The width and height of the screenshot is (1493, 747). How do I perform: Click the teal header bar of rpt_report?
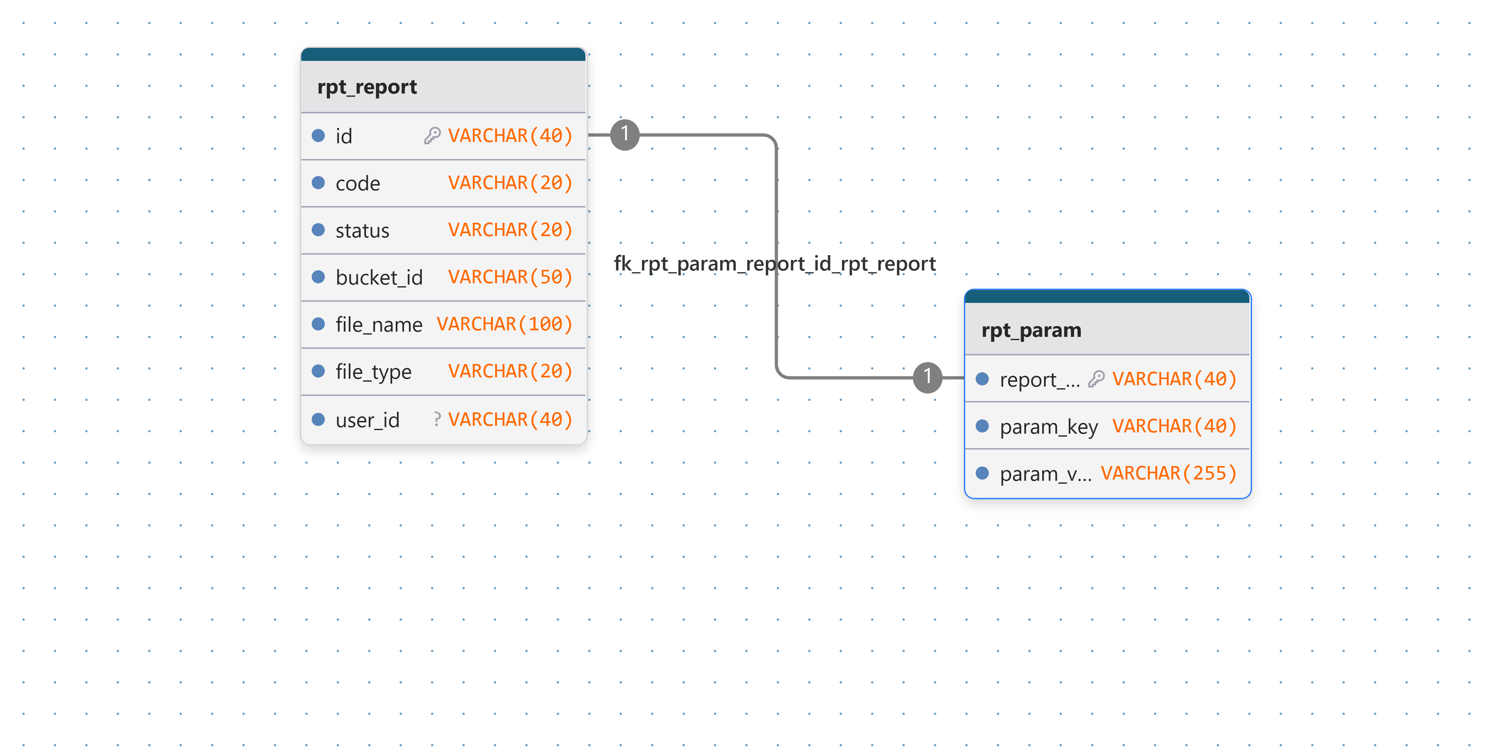point(443,55)
